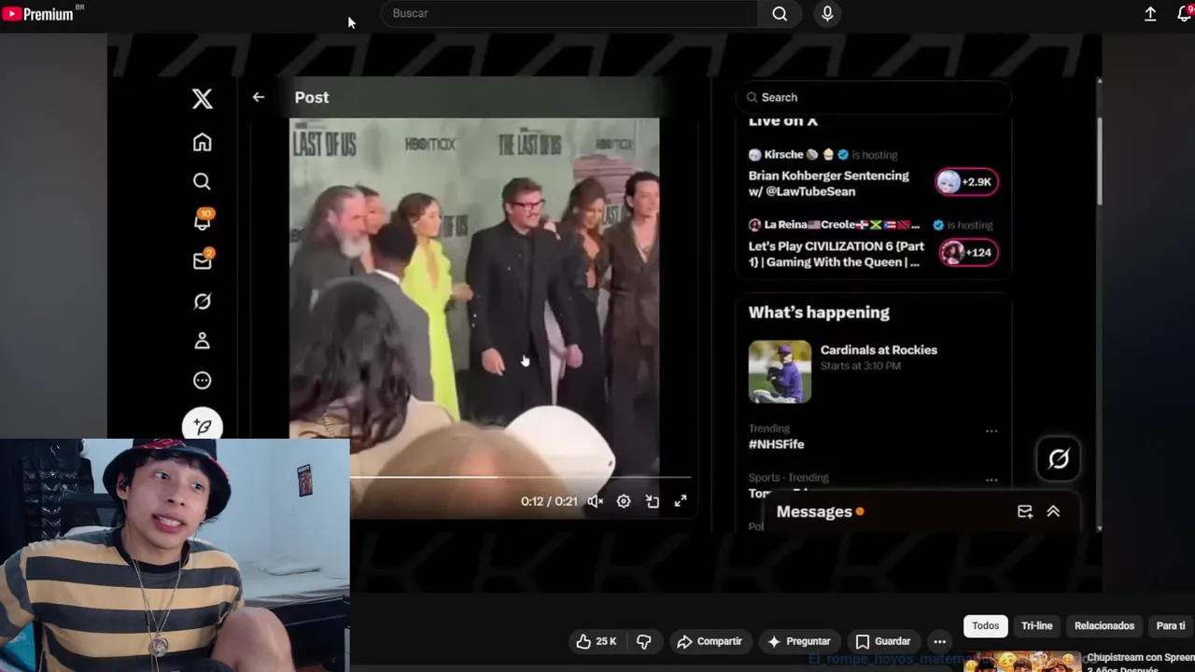
Task: Open YouTube upload/create icon
Action: pyautogui.click(x=1150, y=13)
